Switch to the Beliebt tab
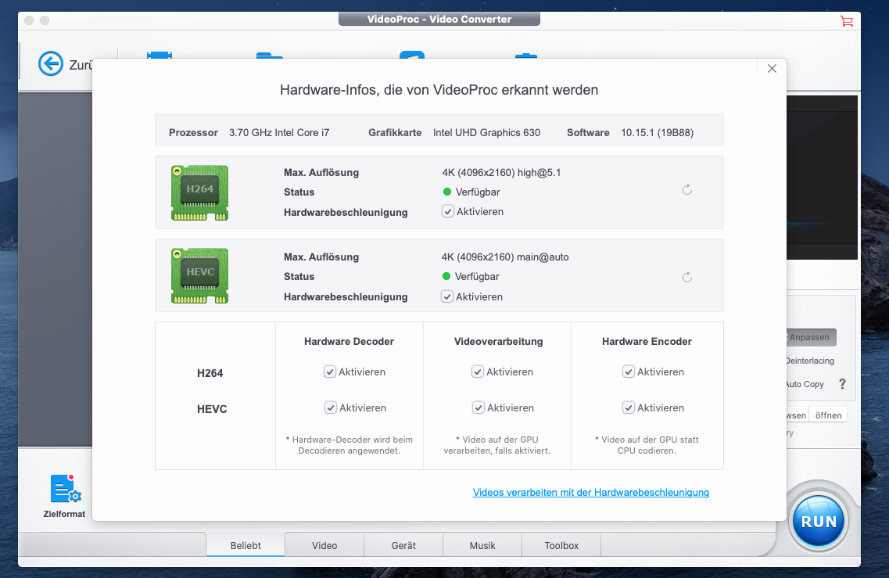 [246, 545]
